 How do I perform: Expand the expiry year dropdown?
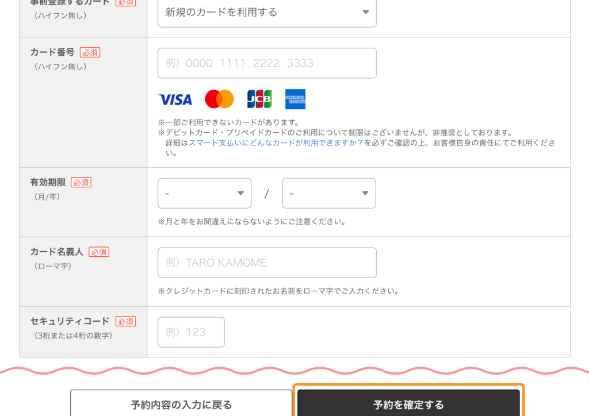[x=328, y=193]
